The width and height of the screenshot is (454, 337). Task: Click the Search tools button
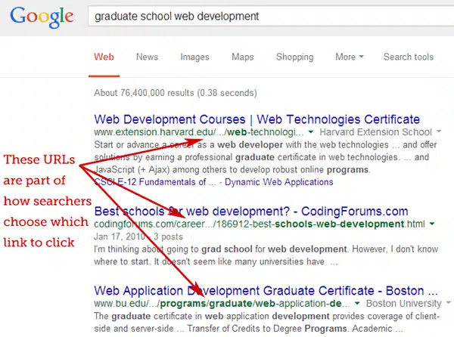408,57
